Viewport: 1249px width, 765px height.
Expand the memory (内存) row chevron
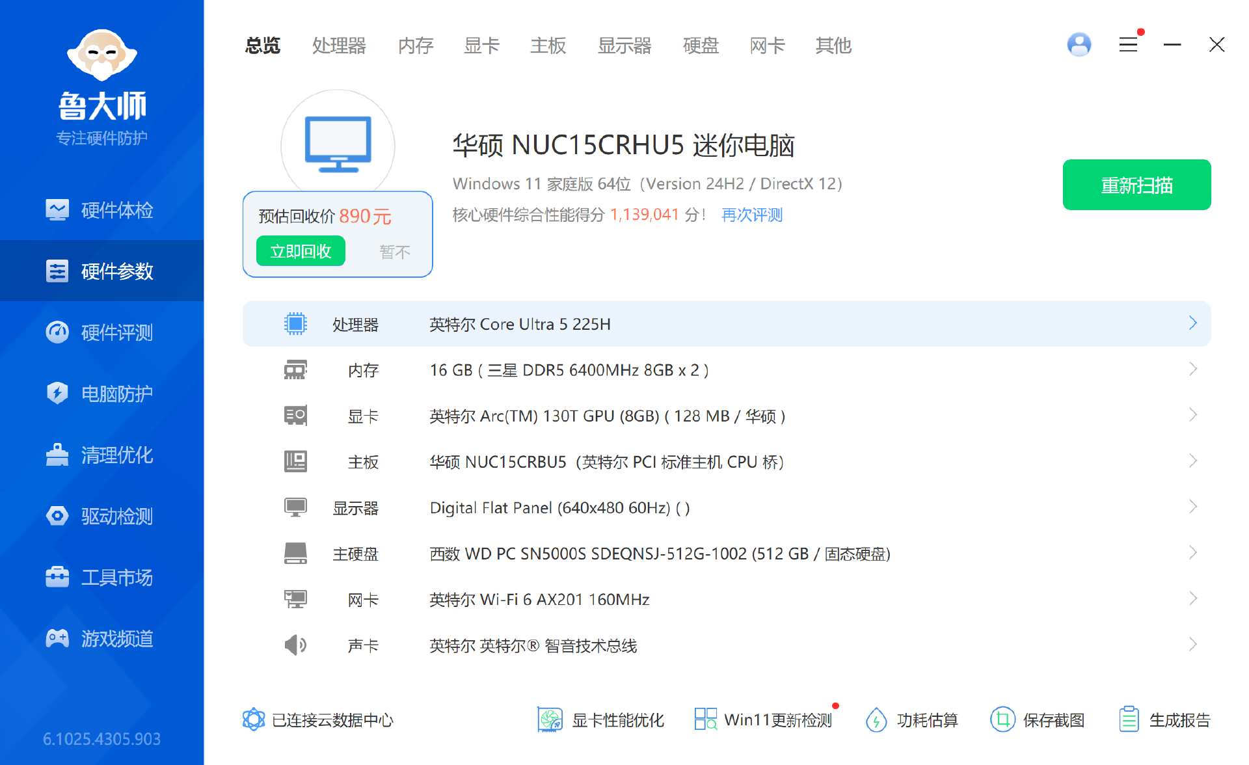pos(1192,369)
